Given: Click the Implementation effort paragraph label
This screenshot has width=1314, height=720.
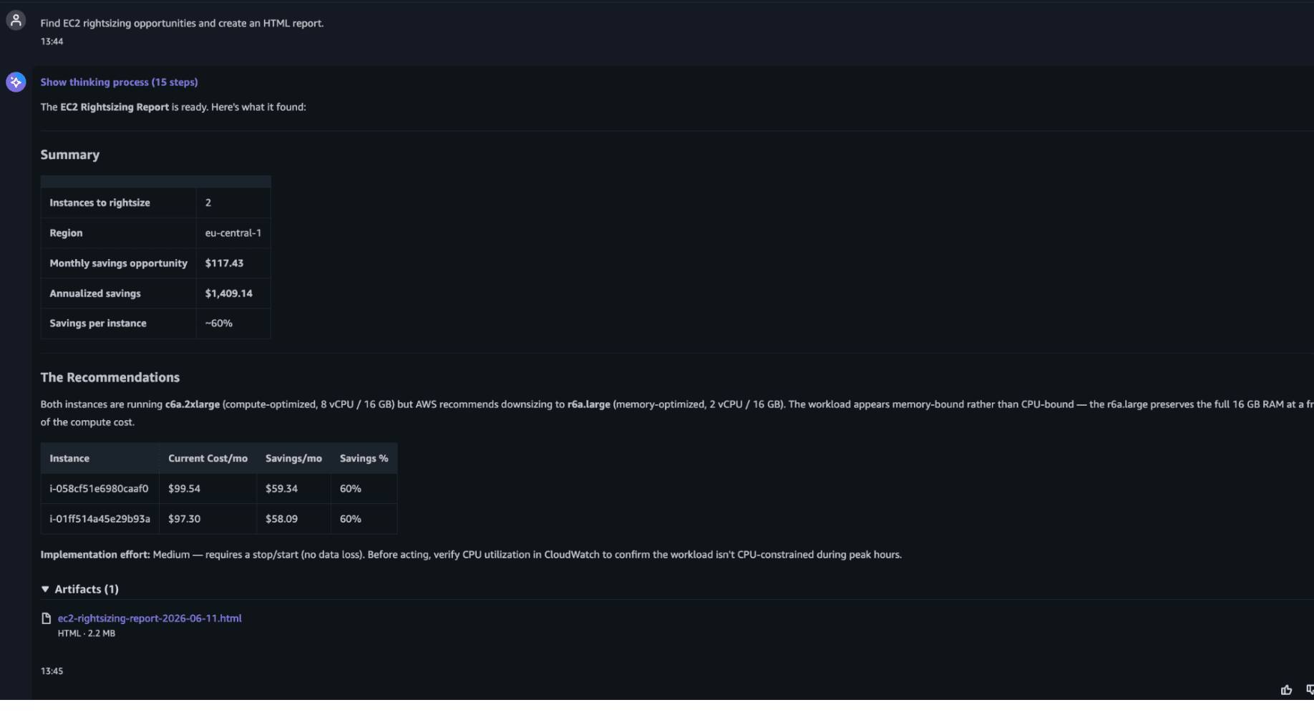Looking at the screenshot, I should point(95,555).
